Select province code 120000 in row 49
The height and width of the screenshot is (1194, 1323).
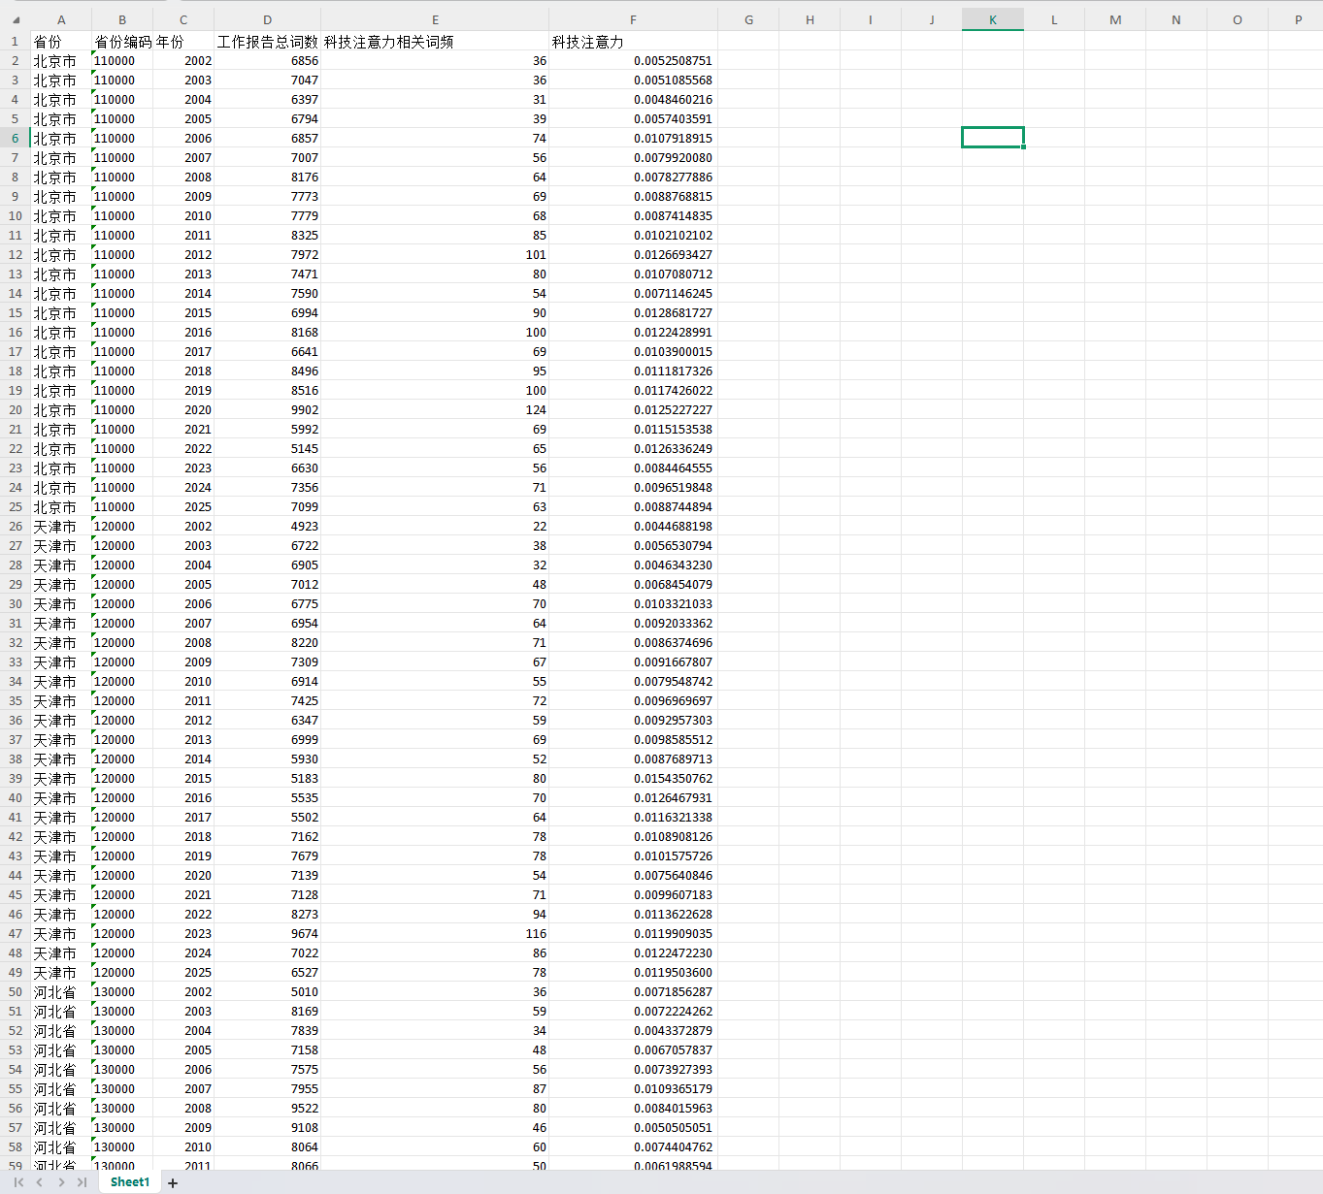point(122,973)
